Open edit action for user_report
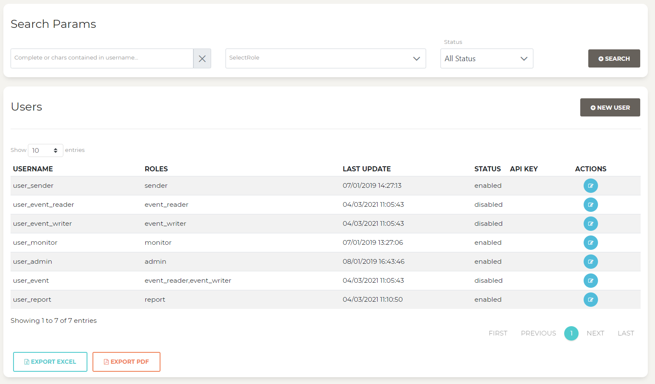This screenshot has width=655, height=384. (x=590, y=300)
